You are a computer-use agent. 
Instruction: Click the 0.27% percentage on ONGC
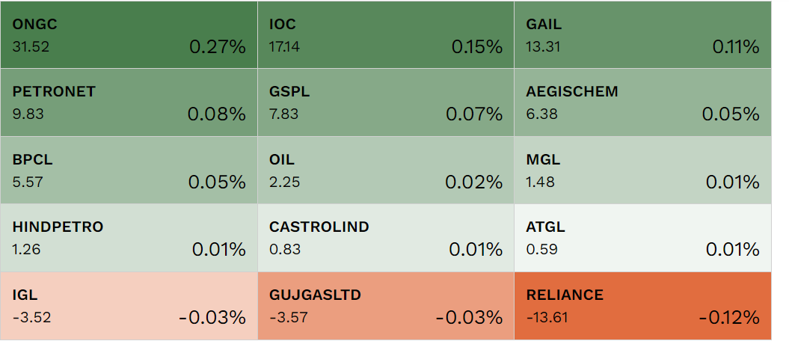pos(217,47)
